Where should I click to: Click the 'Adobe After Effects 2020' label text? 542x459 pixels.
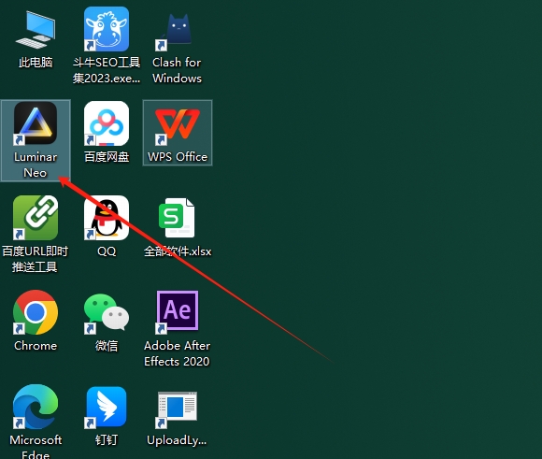click(x=177, y=353)
